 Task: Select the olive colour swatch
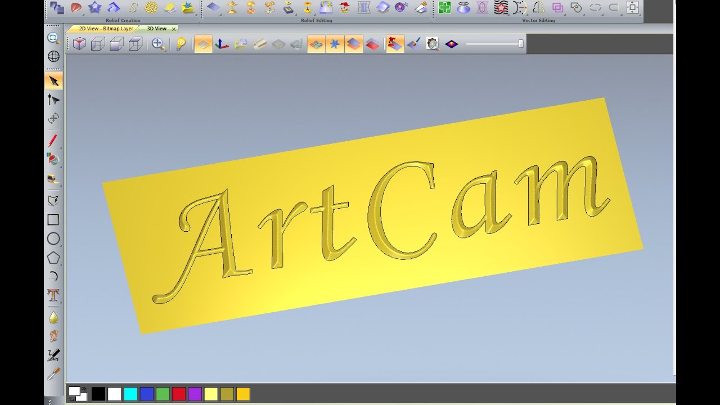[227, 394]
